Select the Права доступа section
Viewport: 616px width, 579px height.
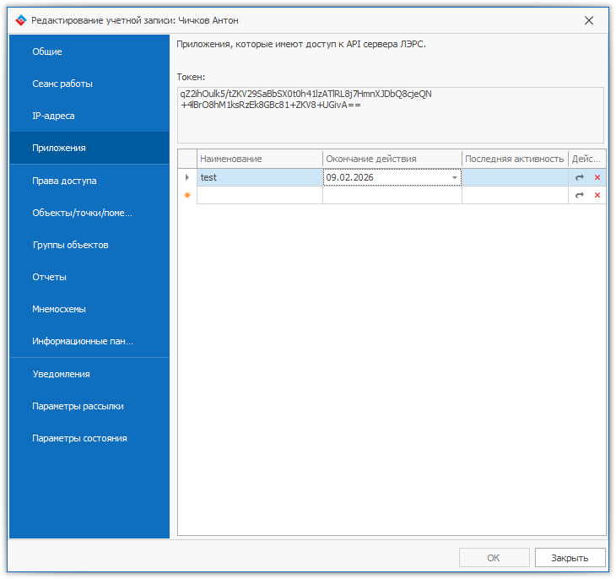pos(64,181)
